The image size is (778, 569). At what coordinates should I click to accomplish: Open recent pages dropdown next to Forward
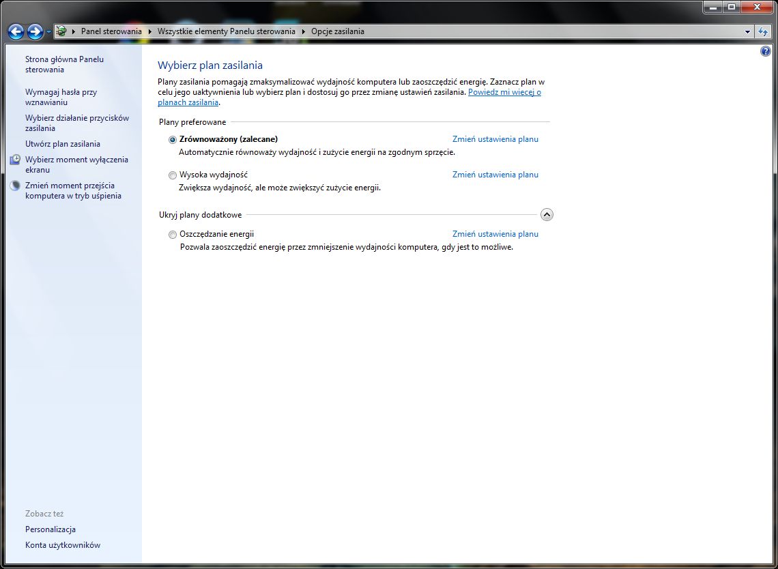[x=48, y=32]
